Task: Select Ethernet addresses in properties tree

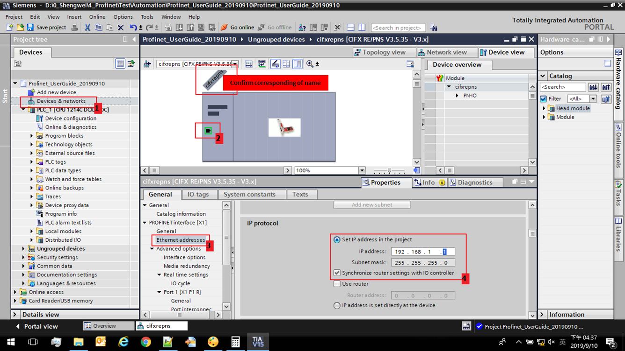Action: point(181,240)
